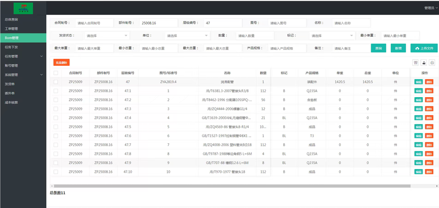Click the cell GB/T707-88 槽钢12.6 L=6M
This screenshot has width=439, height=208.
[x=227, y=162]
